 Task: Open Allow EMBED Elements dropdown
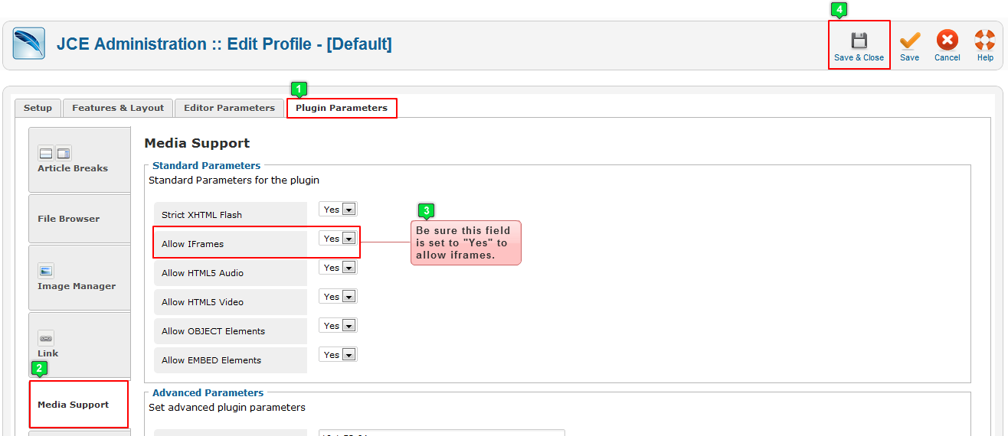click(x=338, y=355)
